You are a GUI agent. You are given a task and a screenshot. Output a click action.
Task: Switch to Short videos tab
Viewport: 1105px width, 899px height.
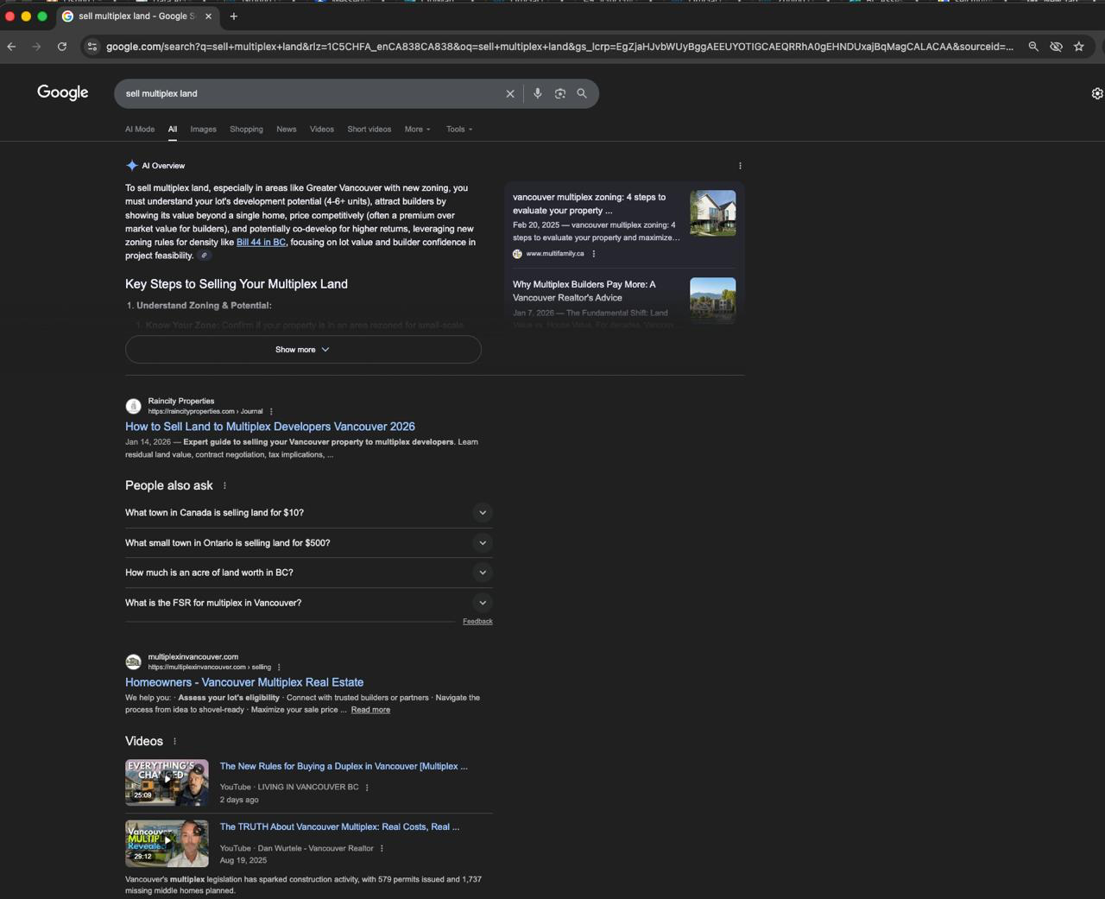(369, 130)
